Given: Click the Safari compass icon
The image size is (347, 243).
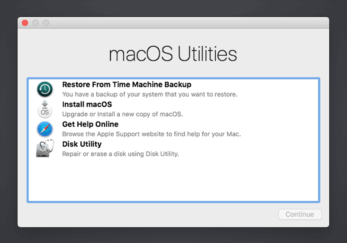Looking at the screenshot, I should tap(45, 129).
